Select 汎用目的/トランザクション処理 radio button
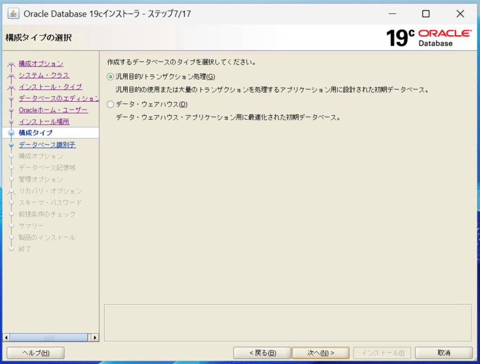Image resolution: width=480 pixels, height=364 pixels. click(x=110, y=77)
